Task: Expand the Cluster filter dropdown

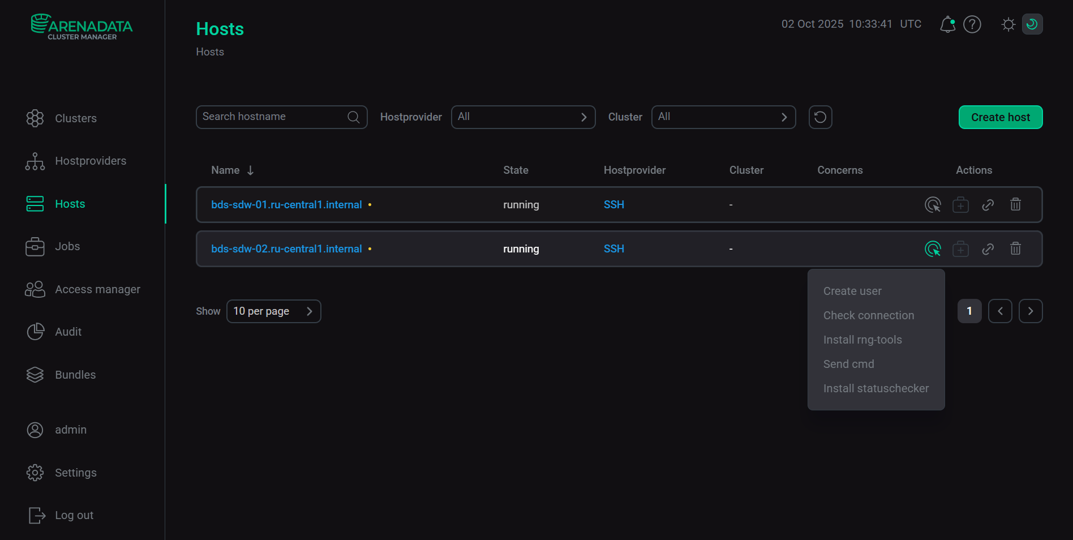Action: tap(723, 117)
